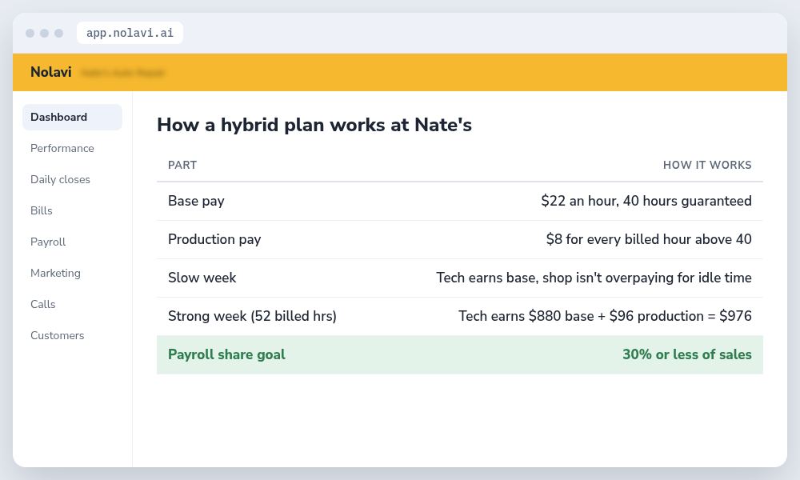Navigate to Marketing

[56, 273]
